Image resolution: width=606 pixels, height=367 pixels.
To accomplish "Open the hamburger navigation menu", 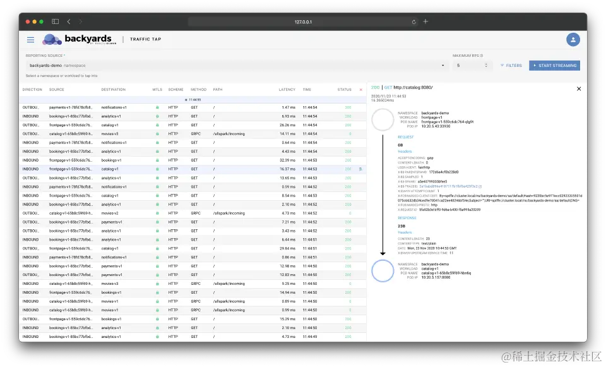I will coord(30,39).
